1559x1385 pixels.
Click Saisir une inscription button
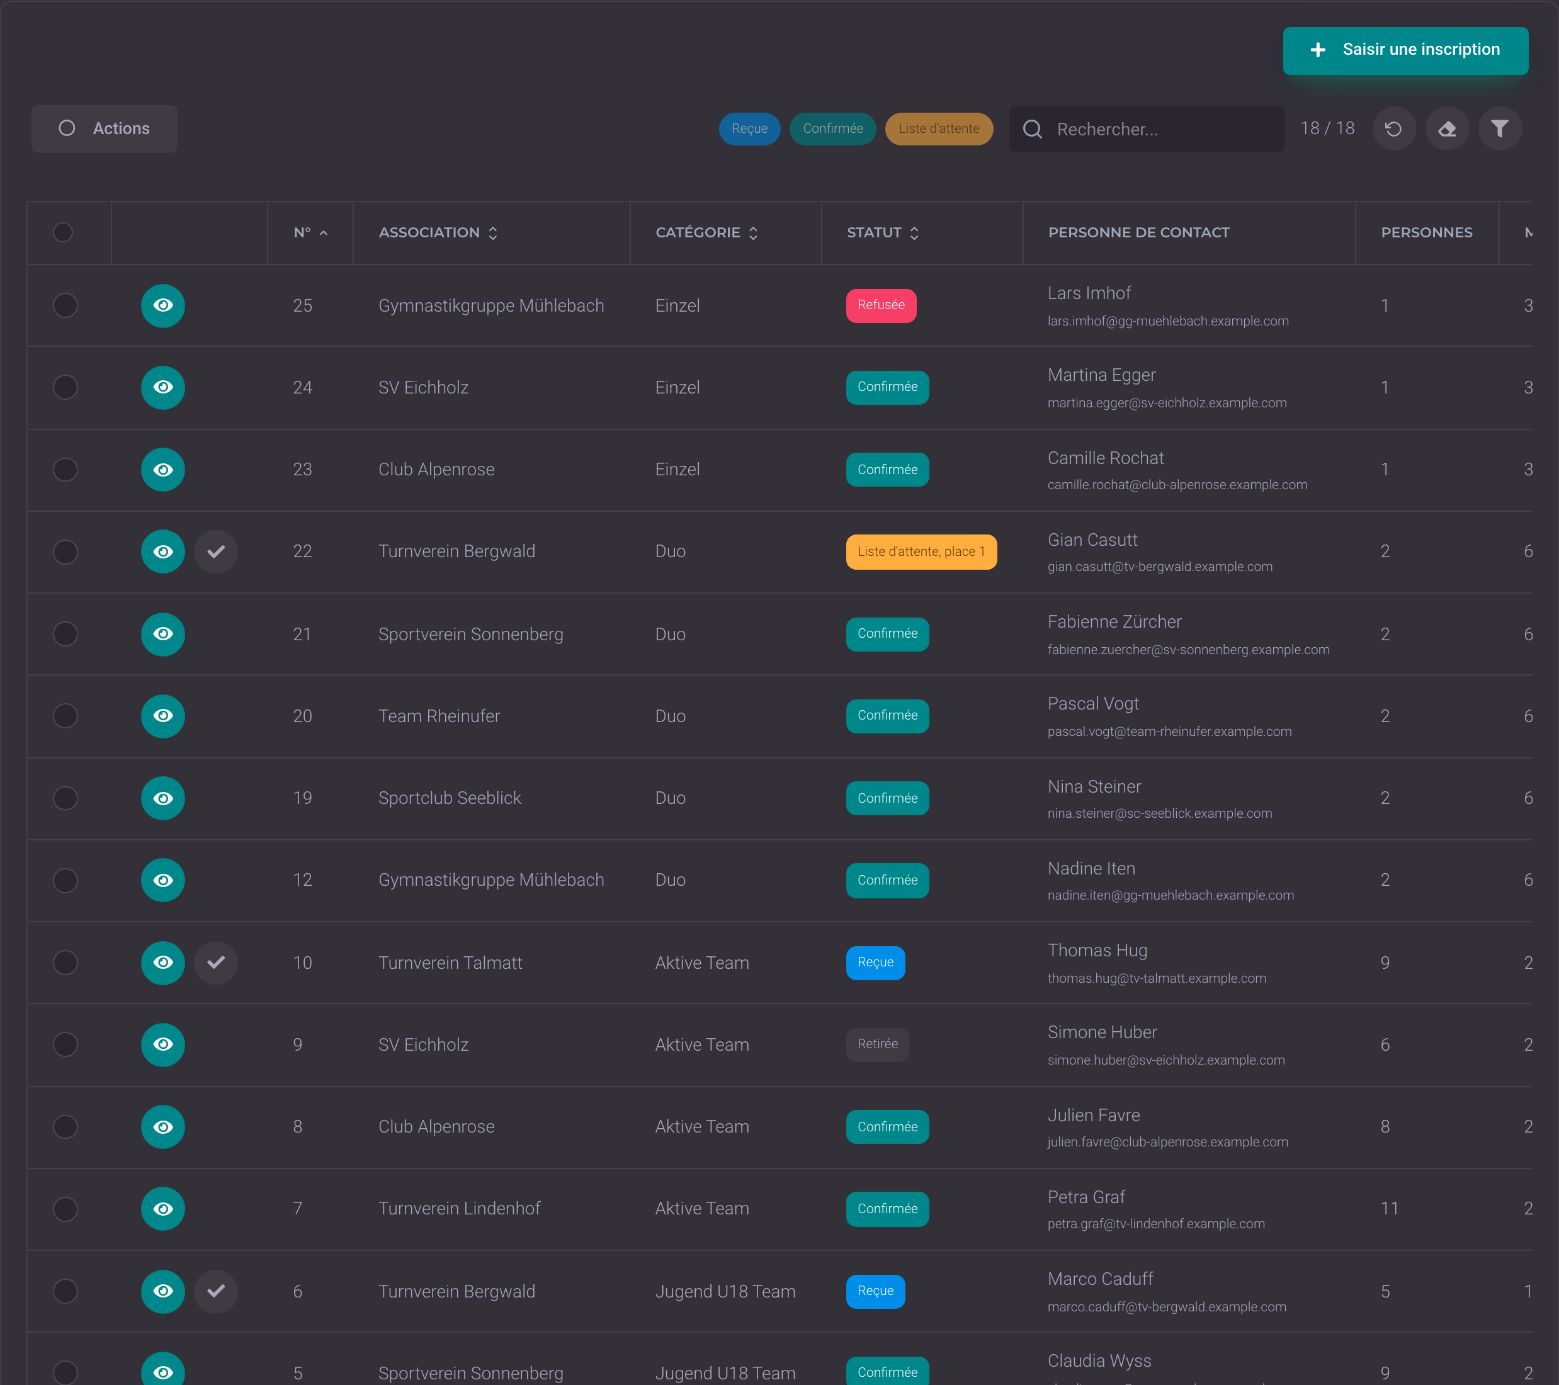pos(1405,50)
